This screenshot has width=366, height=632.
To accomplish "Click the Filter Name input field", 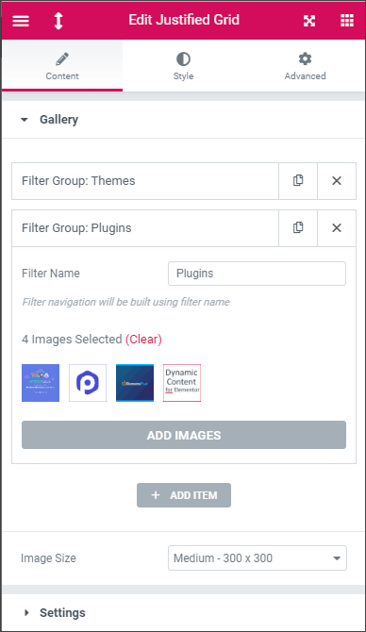I will click(257, 274).
